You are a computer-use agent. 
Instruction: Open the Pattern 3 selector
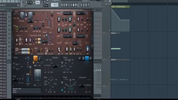pos(55,5)
